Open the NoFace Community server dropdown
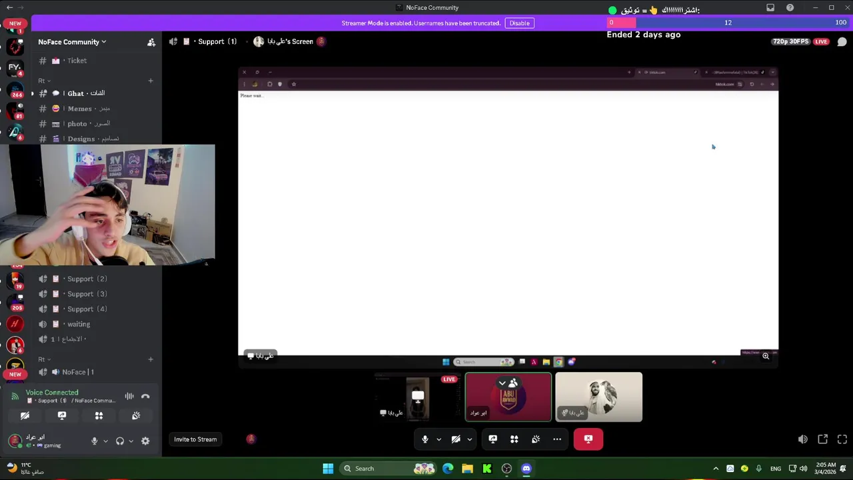Image resolution: width=853 pixels, height=480 pixels. (72, 42)
